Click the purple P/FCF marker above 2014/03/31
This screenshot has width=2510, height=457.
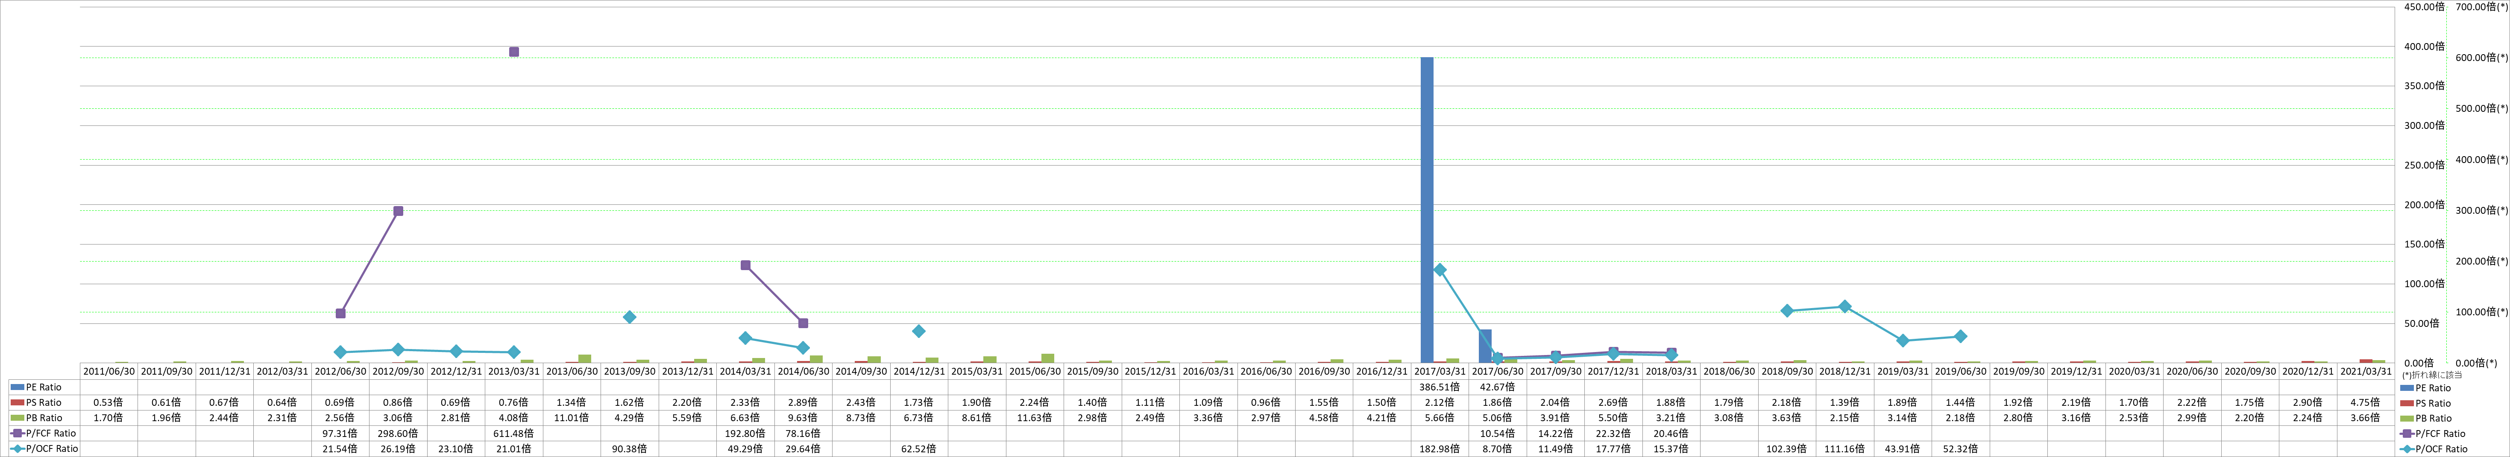pyautogui.click(x=745, y=265)
